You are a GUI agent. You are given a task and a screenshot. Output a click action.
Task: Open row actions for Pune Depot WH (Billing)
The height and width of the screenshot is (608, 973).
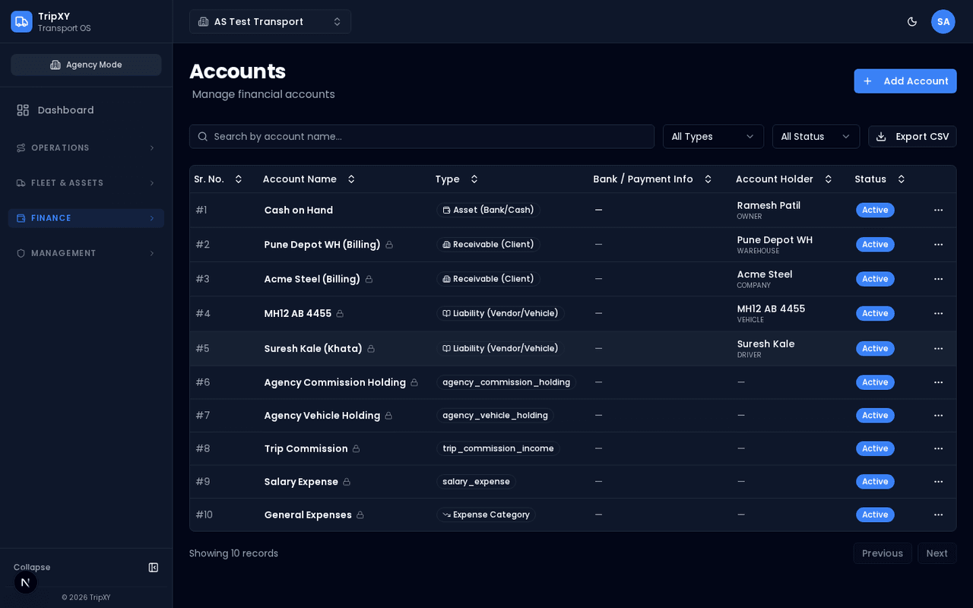pyautogui.click(x=939, y=245)
